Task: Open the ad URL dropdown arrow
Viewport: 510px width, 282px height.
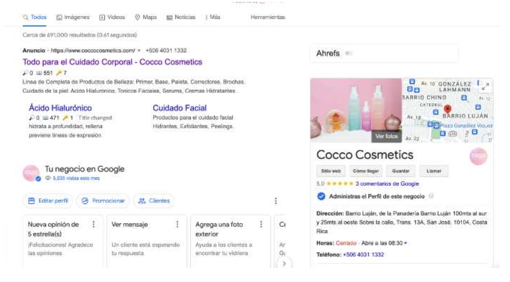Action: [139, 50]
